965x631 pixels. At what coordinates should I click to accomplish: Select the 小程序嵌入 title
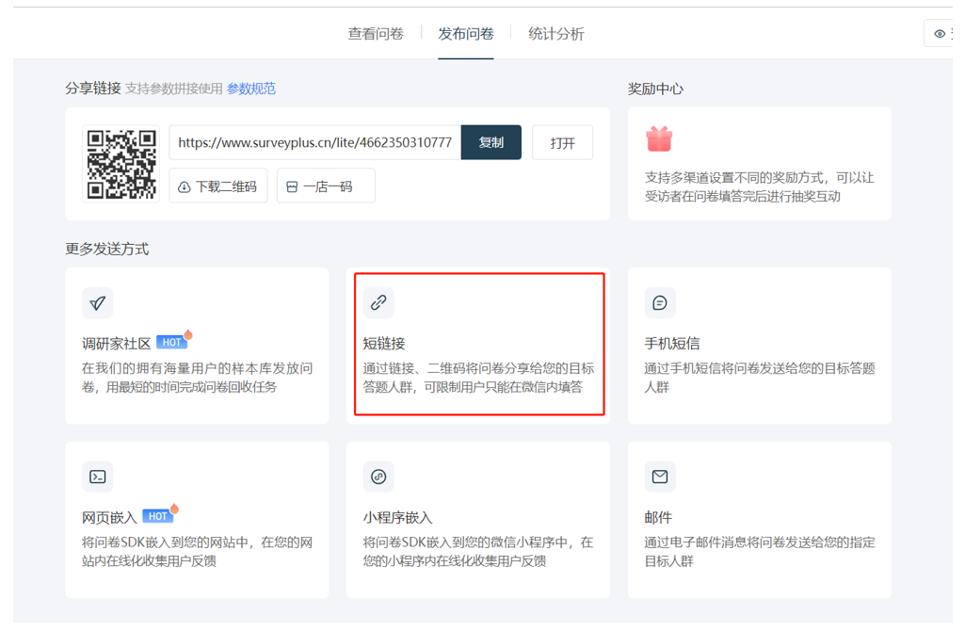(x=397, y=518)
